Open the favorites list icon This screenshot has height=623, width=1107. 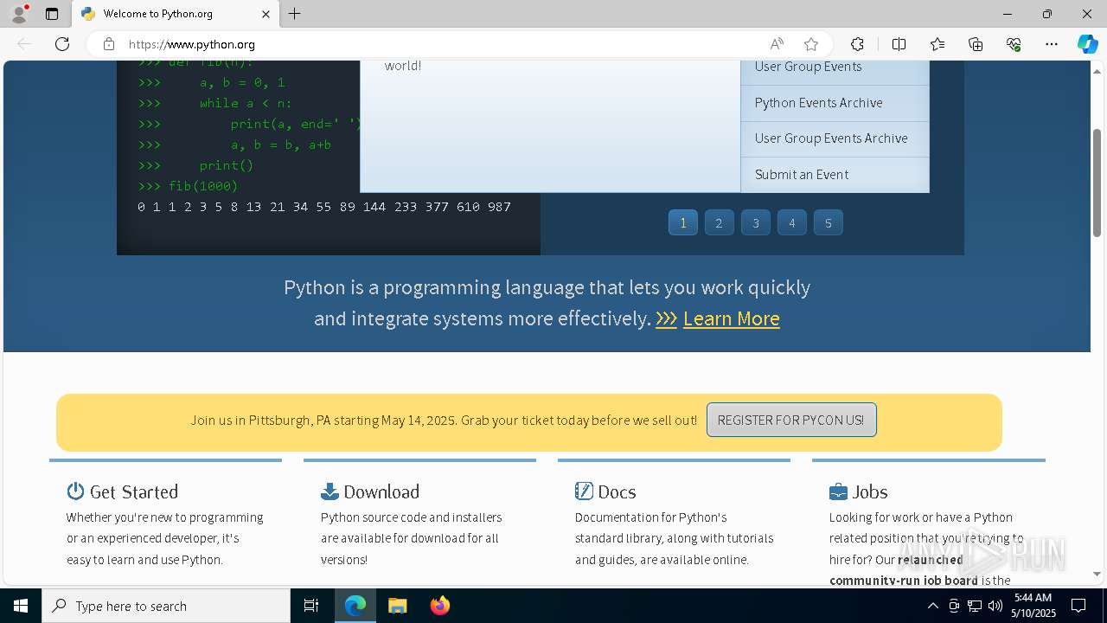point(937,44)
